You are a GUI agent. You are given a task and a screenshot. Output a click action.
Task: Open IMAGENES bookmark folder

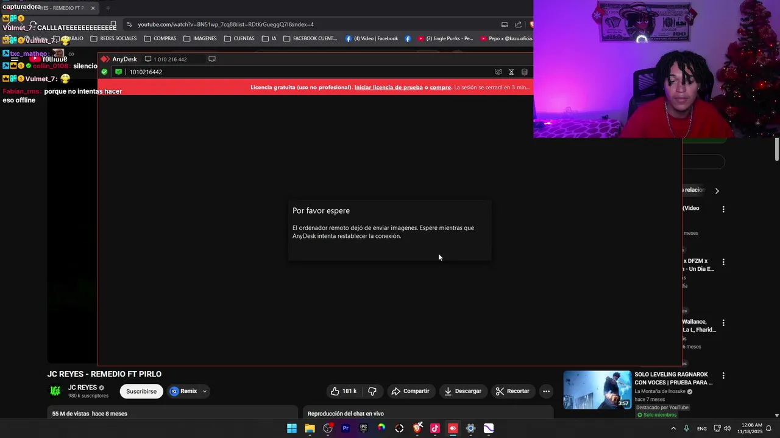200,38
